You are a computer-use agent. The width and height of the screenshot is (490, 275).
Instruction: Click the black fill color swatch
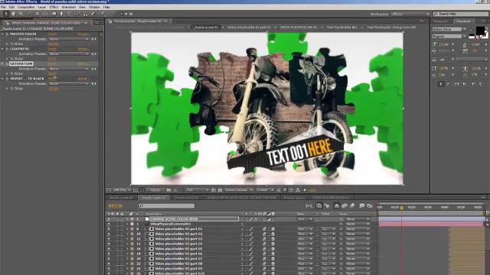[x=480, y=31]
